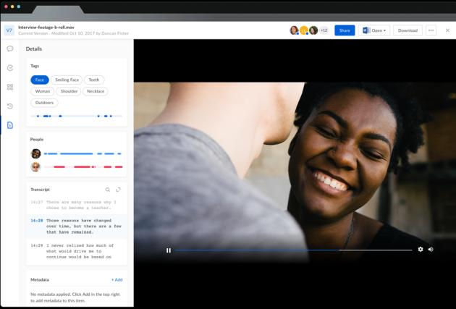Enable the Outdoors tag
The width and height of the screenshot is (456, 309).
coord(44,103)
